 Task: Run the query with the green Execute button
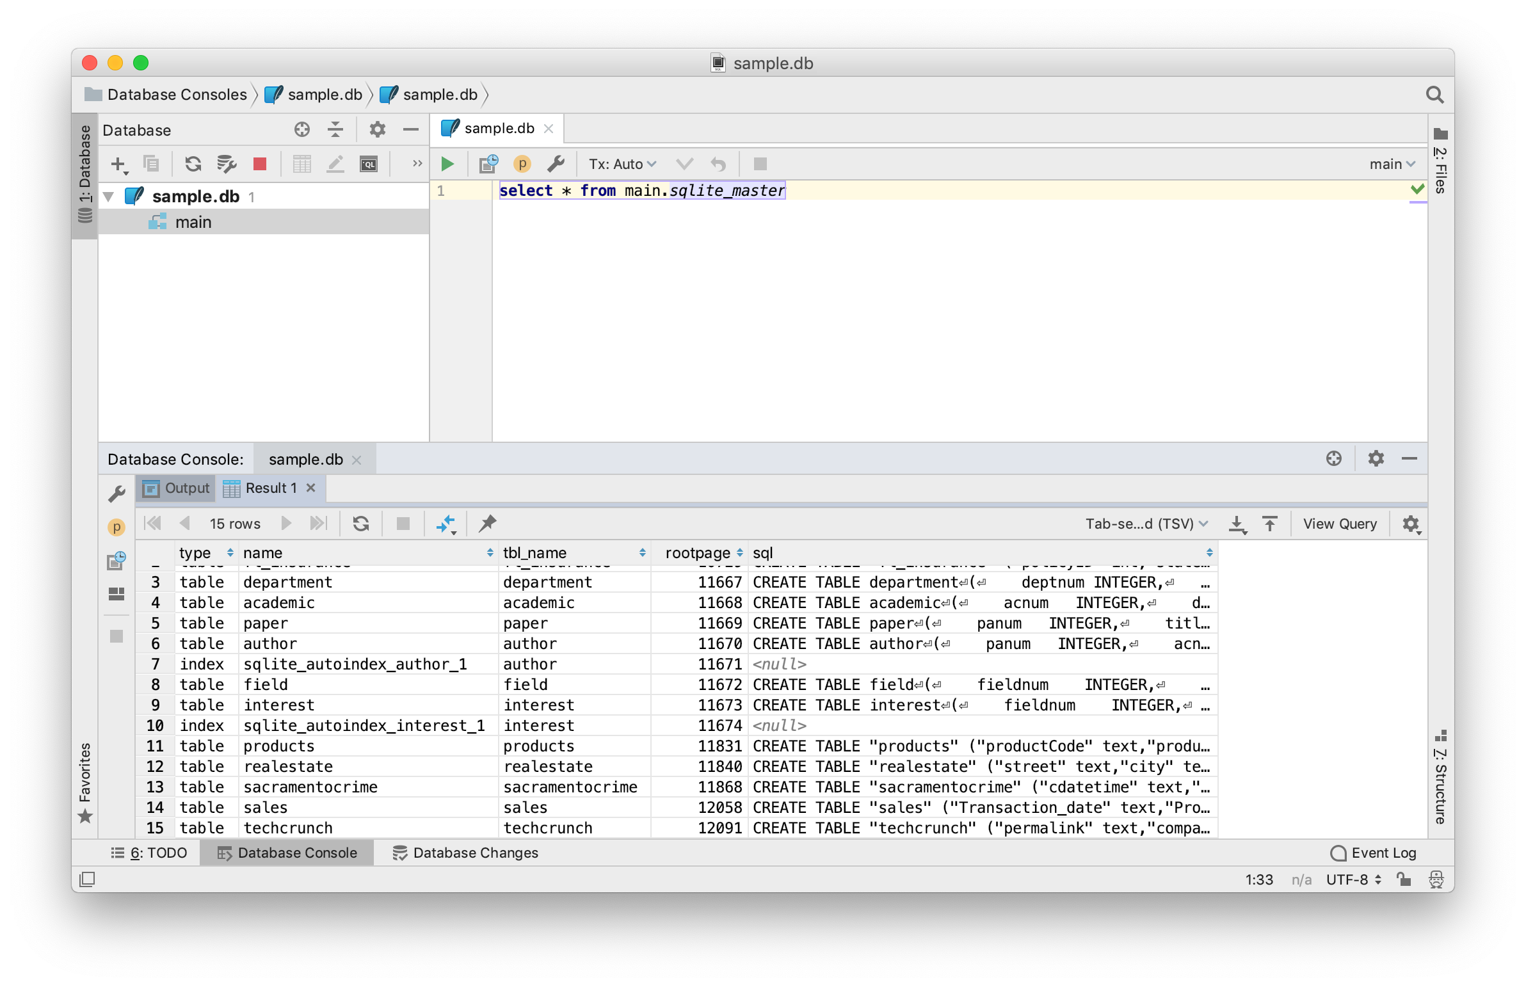(x=447, y=164)
